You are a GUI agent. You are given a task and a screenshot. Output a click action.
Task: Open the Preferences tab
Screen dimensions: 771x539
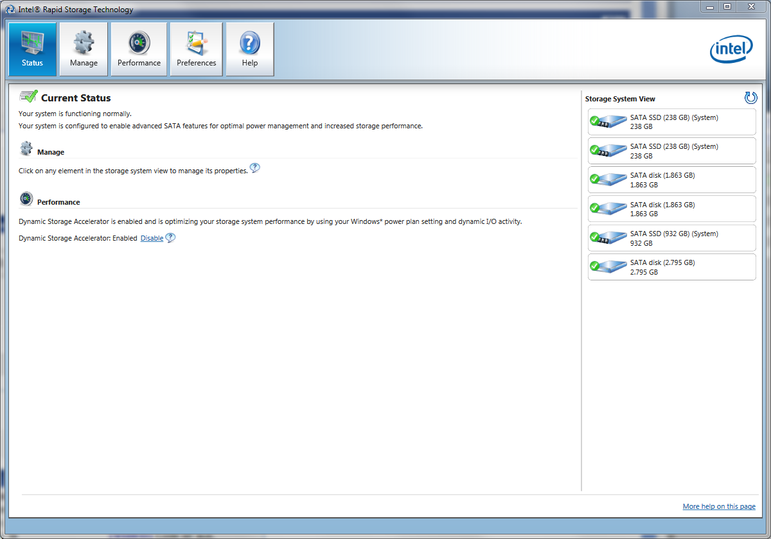point(197,49)
